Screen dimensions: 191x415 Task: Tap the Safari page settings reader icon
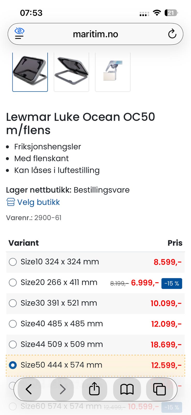pos(19,34)
